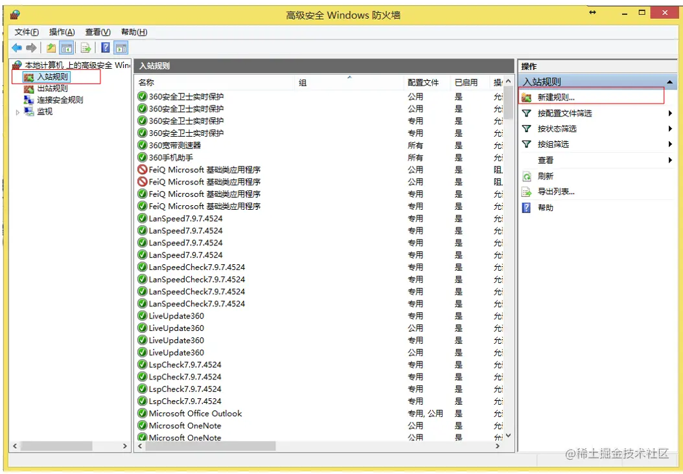The height and width of the screenshot is (474, 683).
Task: Toggle the Show/Hide Action Pane toolbar icon
Action: (121, 48)
